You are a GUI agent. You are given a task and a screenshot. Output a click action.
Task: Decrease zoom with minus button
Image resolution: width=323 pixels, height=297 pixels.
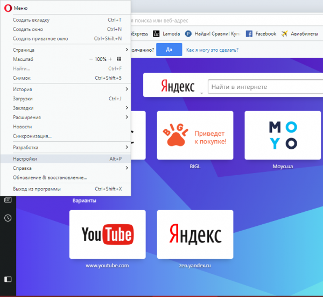91,59
